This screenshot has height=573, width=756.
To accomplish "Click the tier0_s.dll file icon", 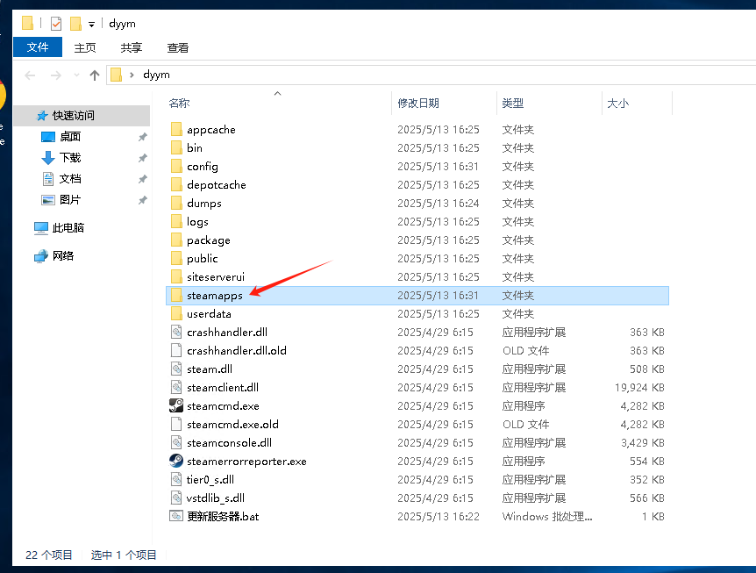I will [176, 479].
